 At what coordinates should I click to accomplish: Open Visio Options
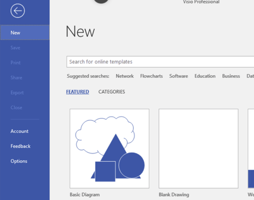(x=19, y=161)
